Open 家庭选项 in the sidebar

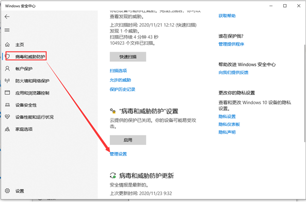24,129
